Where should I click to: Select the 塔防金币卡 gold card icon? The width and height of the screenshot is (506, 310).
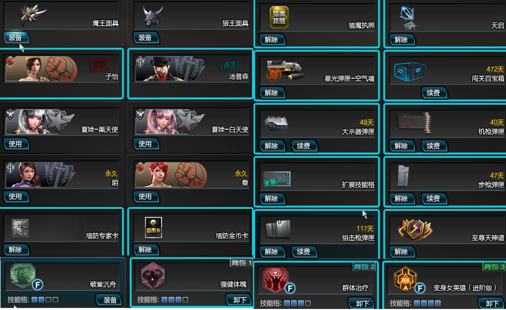pos(153,228)
